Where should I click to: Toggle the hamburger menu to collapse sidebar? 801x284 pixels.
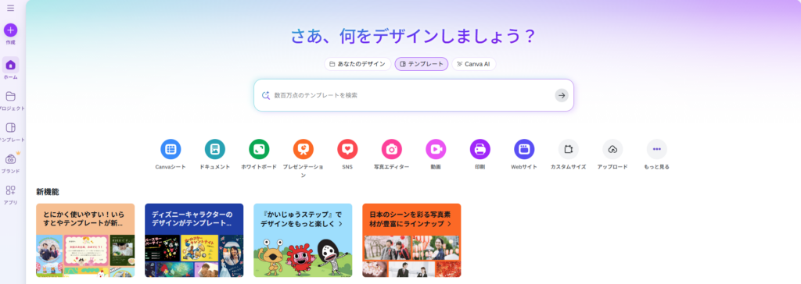point(11,8)
